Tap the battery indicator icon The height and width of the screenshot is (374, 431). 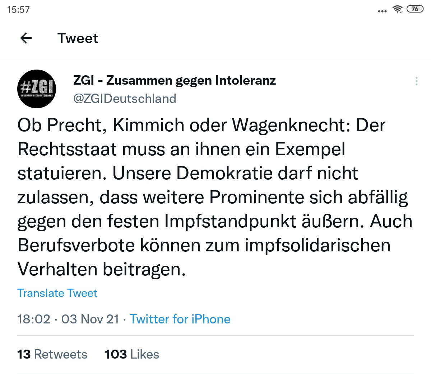click(415, 9)
